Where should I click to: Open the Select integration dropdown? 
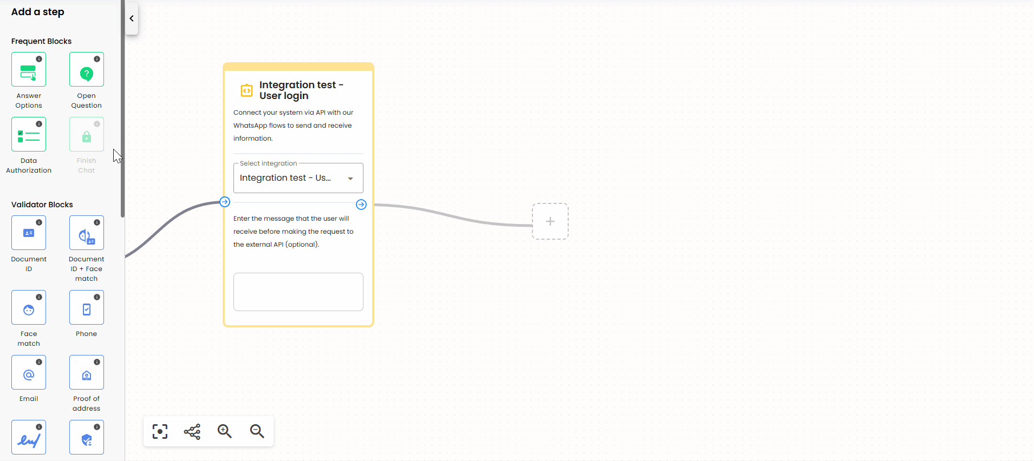click(x=298, y=178)
